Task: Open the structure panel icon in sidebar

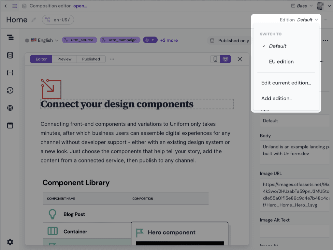Action: (x=10, y=37)
